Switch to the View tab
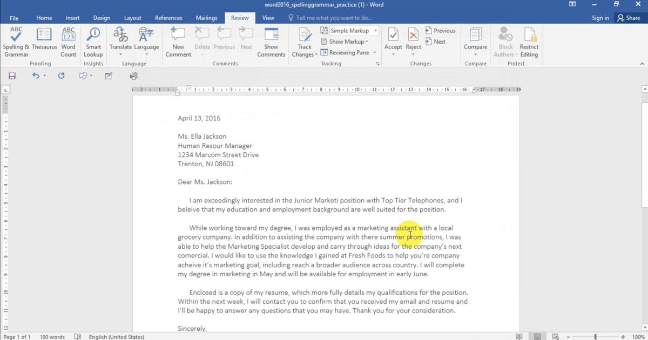This screenshot has height=340, width=648. [268, 18]
